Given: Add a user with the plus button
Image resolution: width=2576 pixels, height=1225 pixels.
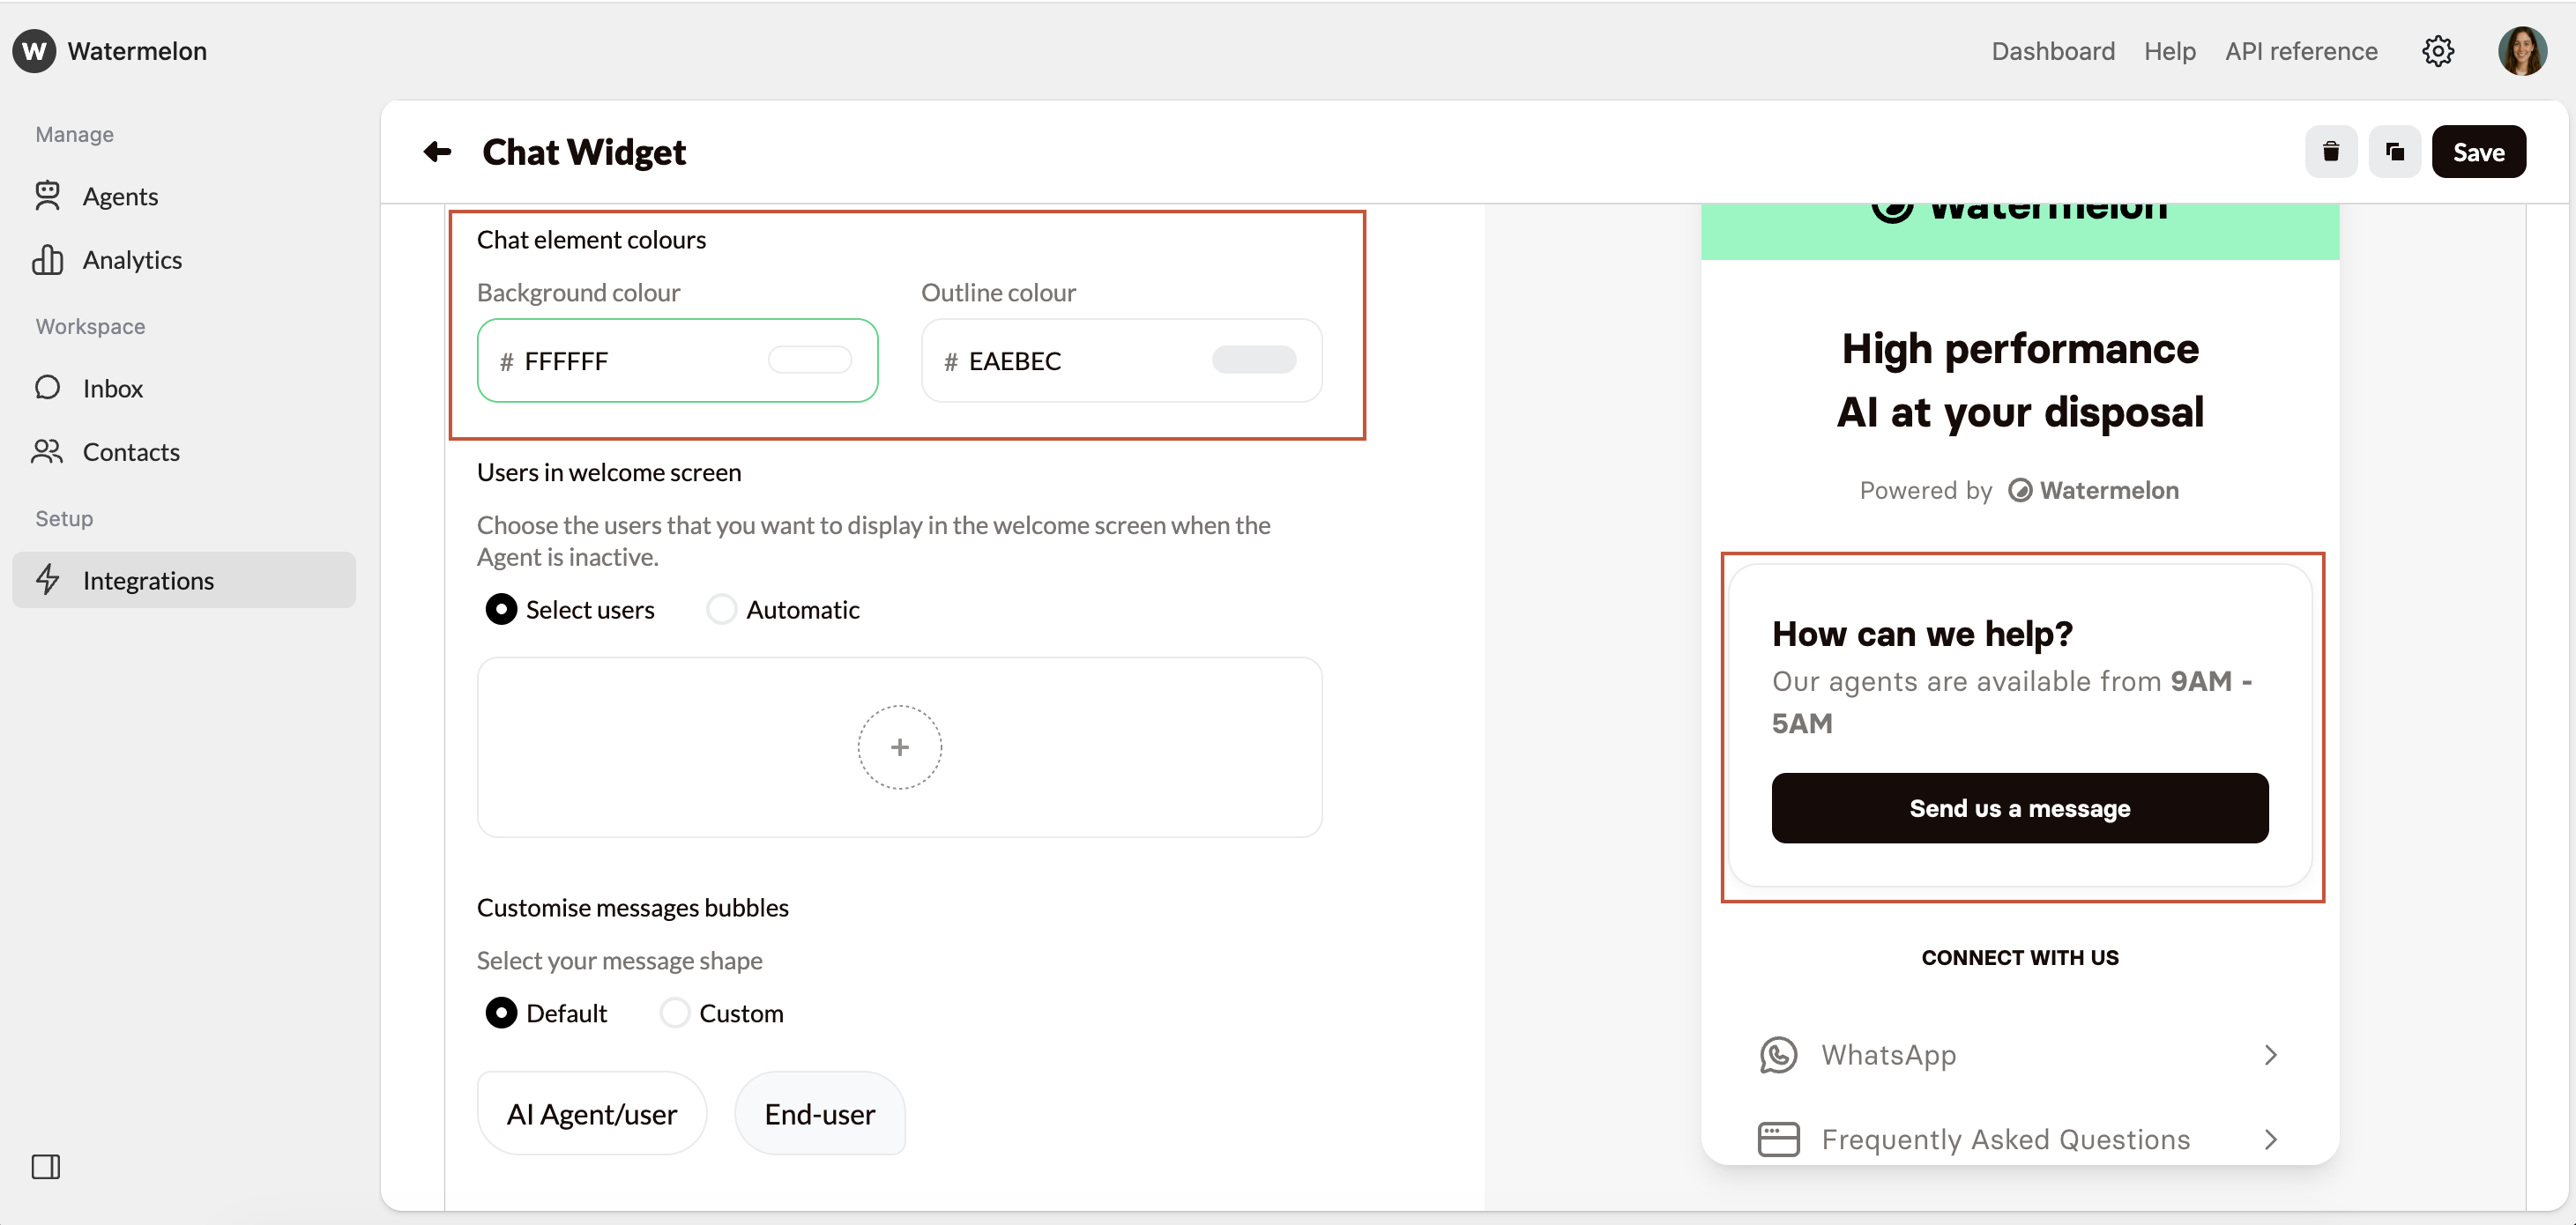Looking at the screenshot, I should coord(899,746).
